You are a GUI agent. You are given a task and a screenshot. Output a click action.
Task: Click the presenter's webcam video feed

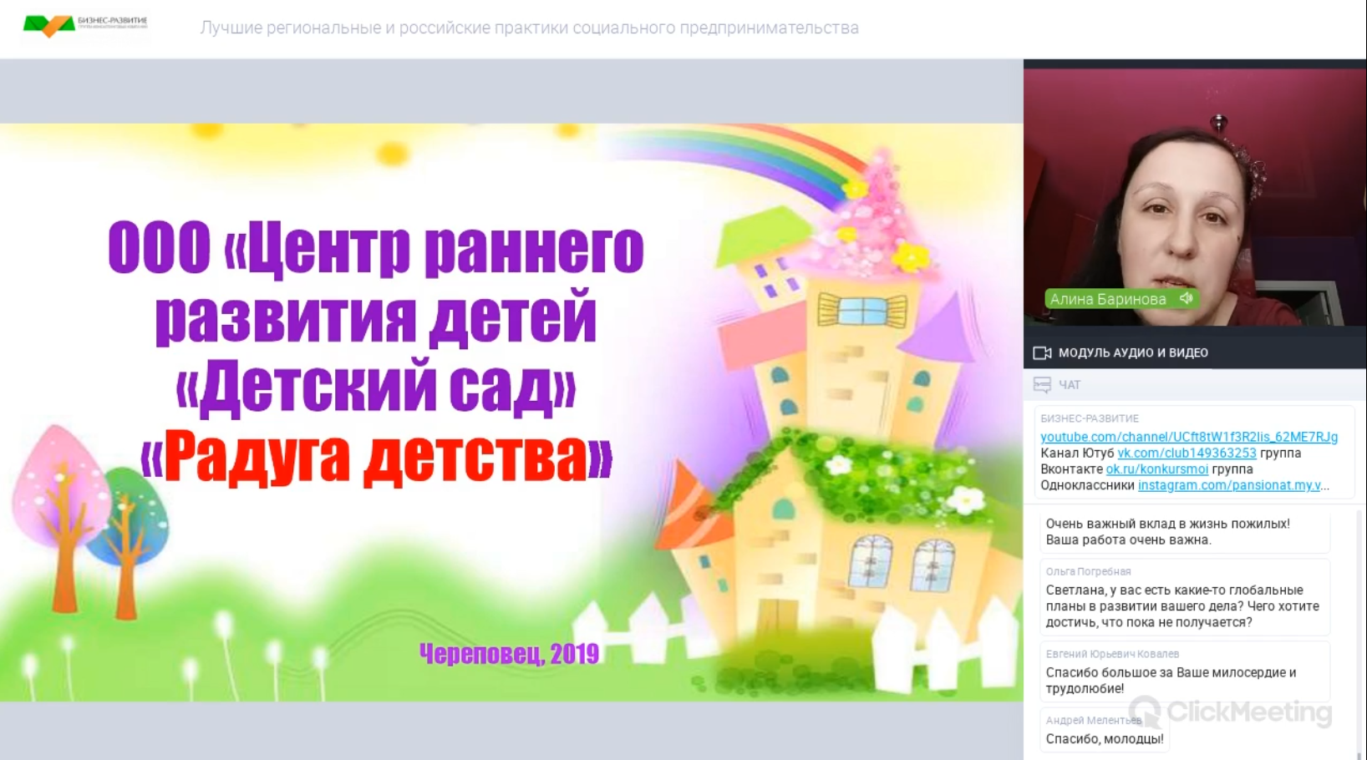click(x=1195, y=192)
